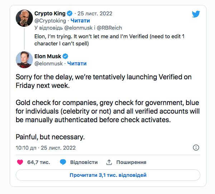Click Elon Musk's verified badge

tap(65, 56)
